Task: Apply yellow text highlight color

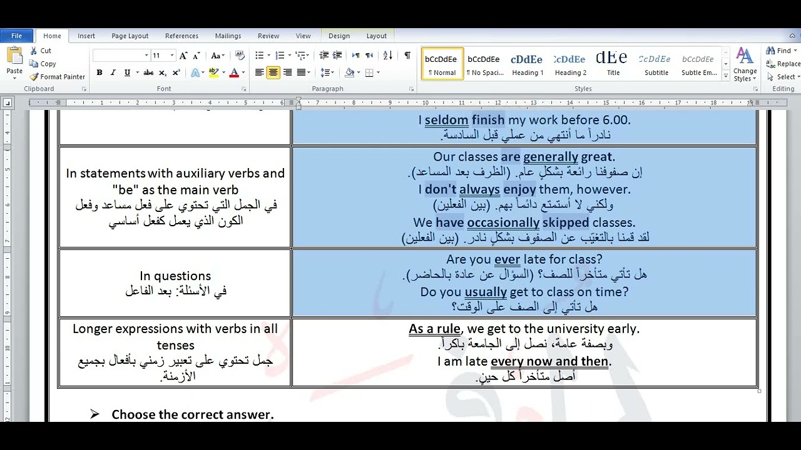Action: (x=213, y=72)
